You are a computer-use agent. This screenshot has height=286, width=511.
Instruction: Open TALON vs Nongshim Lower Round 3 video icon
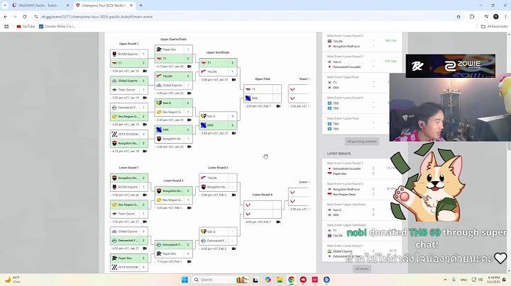coord(233,195)
